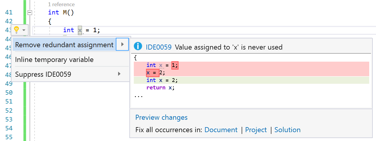Click the lightbulb quick actions icon

17,30
